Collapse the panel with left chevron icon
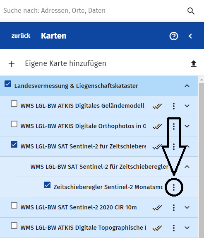204x238 pixels. click(190, 36)
